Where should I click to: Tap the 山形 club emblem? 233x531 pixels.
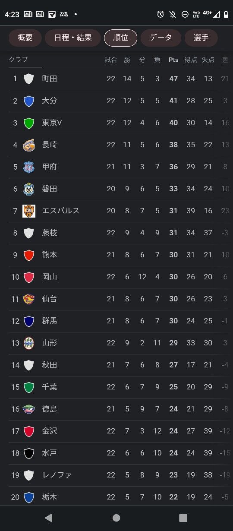[x=29, y=343]
